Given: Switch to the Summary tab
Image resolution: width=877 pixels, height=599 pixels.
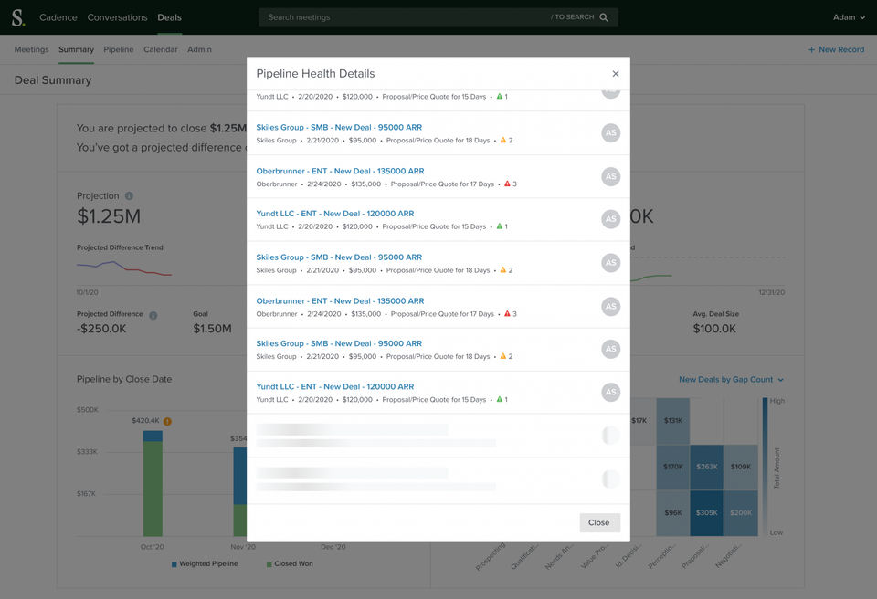Looking at the screenshot, I should coord(76,49).
